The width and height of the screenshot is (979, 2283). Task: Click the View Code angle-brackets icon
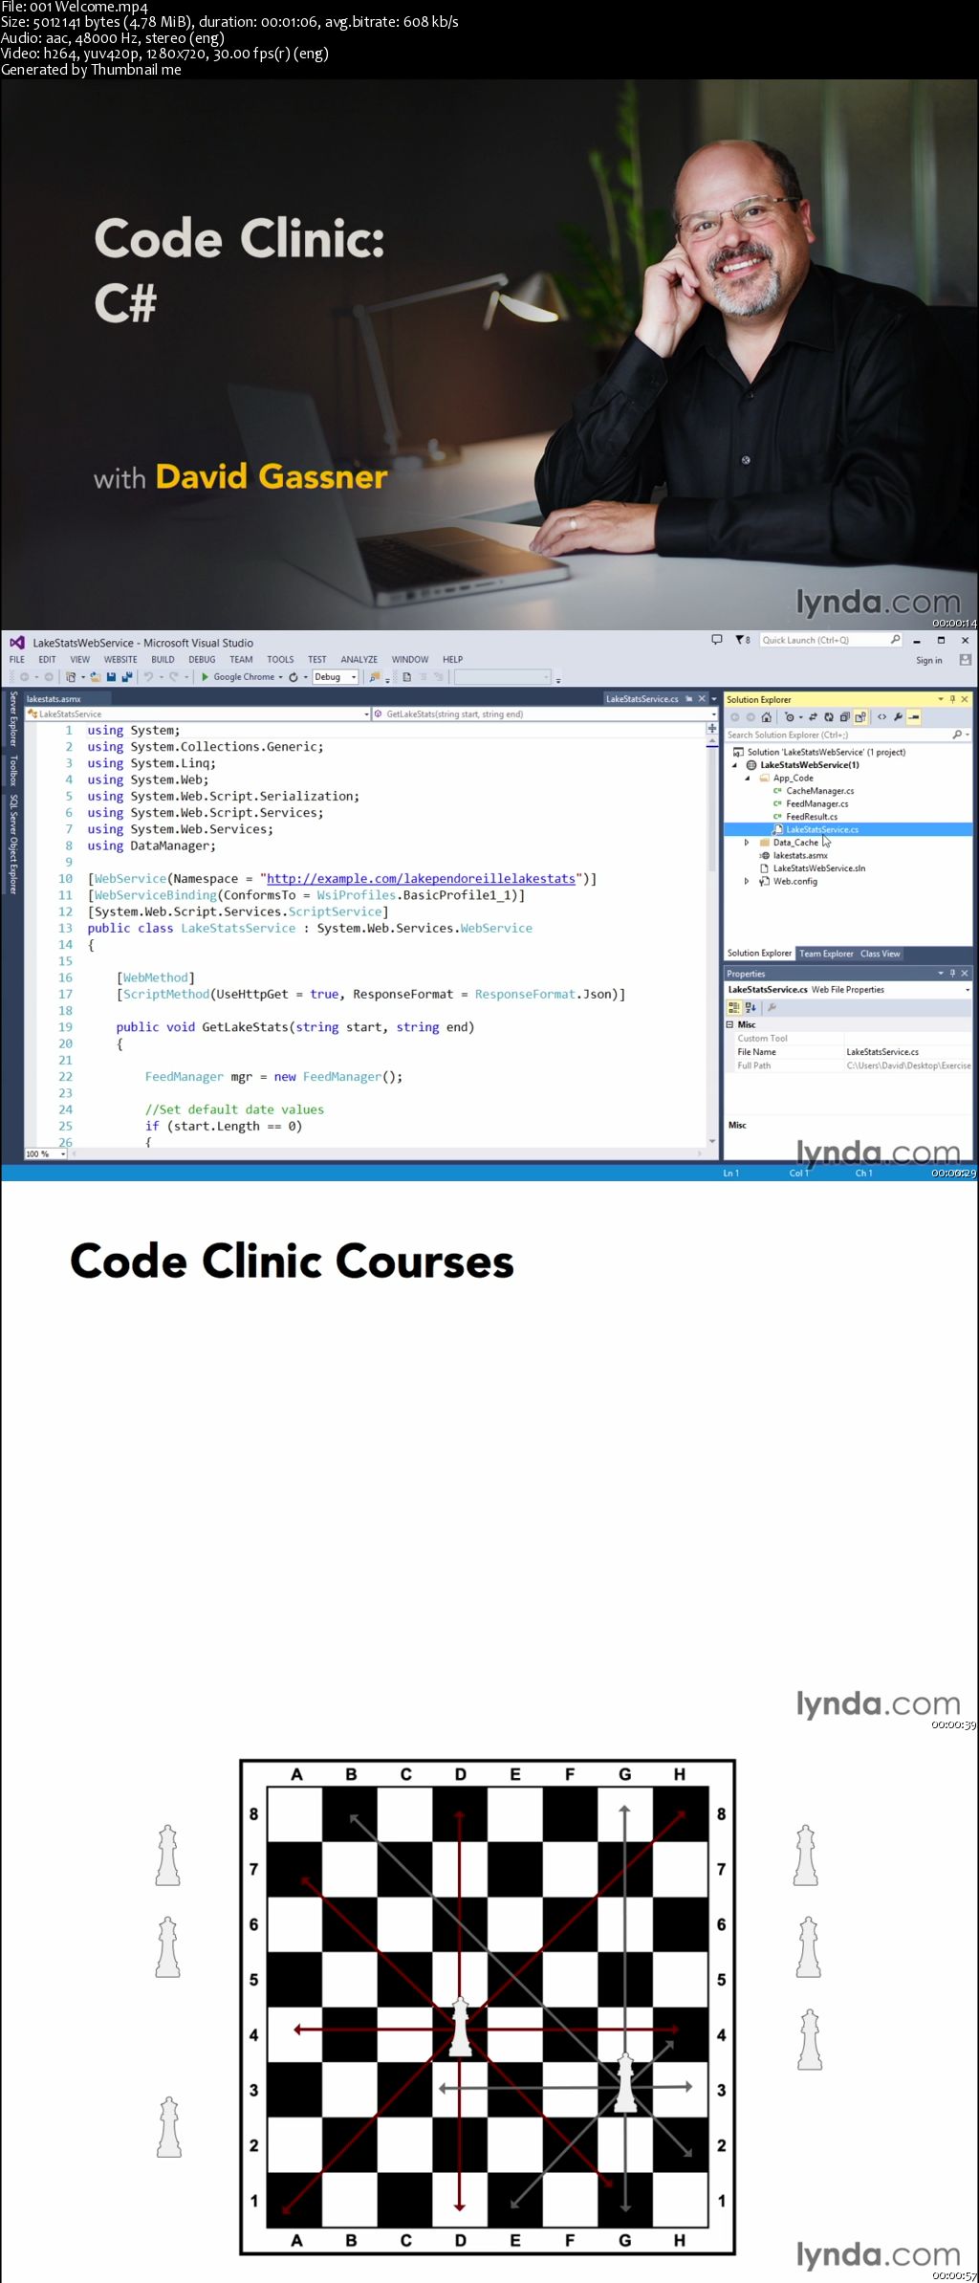(x=881, y=717)
